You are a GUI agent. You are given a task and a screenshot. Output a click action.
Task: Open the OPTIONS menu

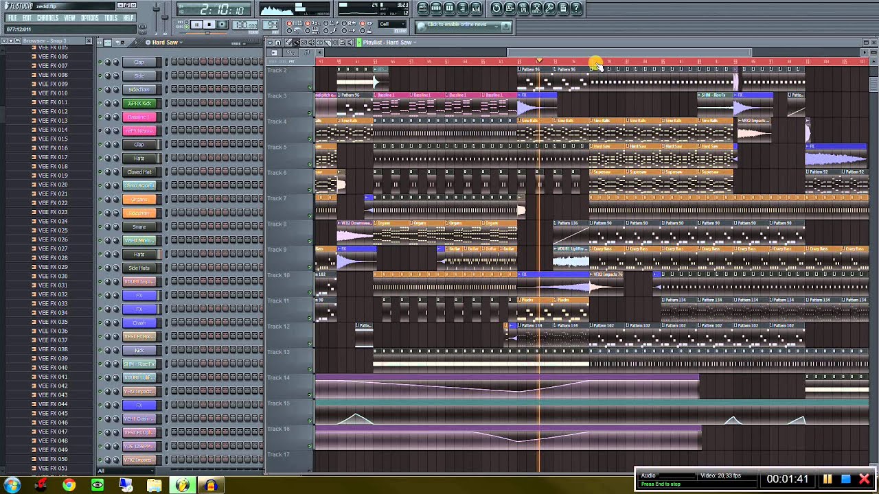click(x=90, y=18)
